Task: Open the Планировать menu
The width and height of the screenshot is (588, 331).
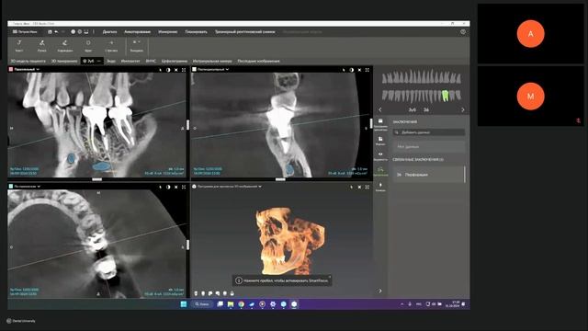Action: [x=196, y=32]
